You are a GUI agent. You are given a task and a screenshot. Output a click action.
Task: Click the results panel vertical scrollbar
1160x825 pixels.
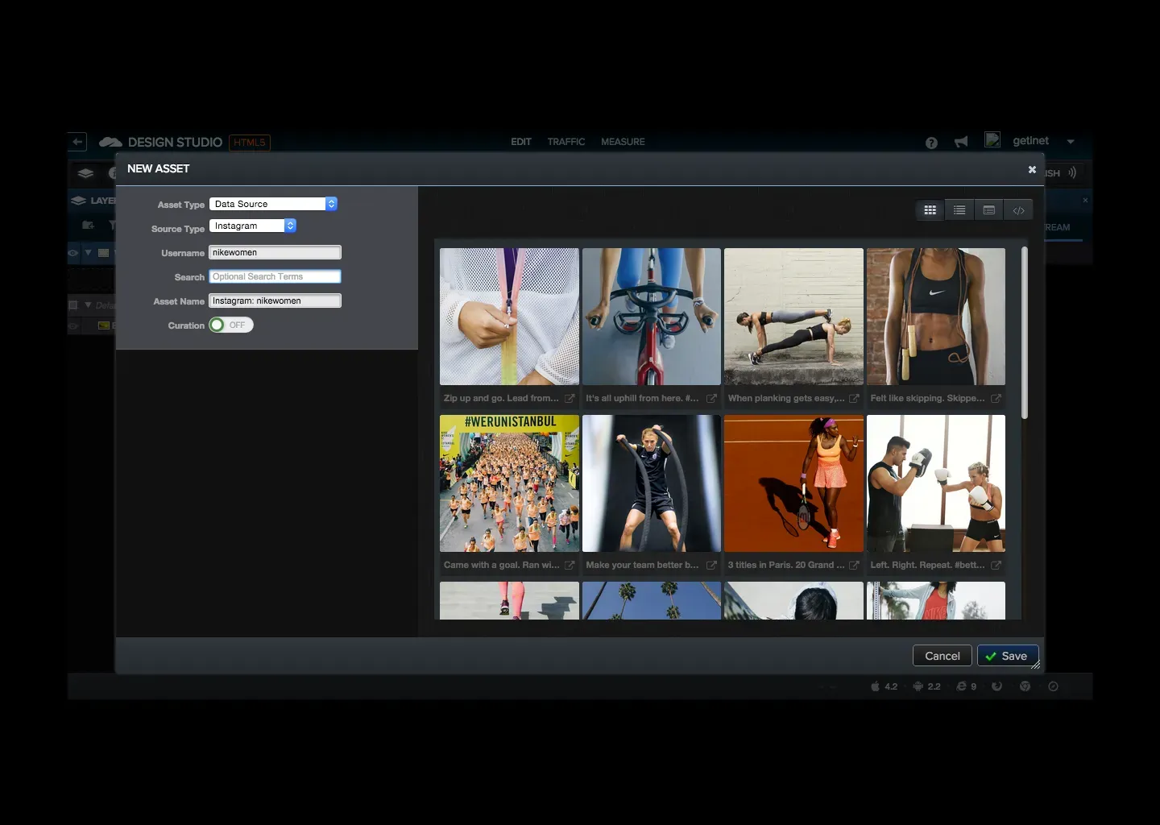tap(1025, 333)
